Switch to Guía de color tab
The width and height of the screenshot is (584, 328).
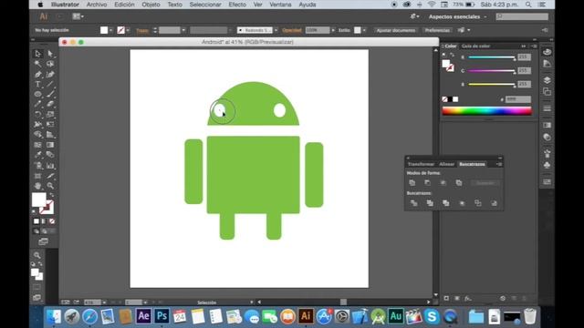coord(475,46)
